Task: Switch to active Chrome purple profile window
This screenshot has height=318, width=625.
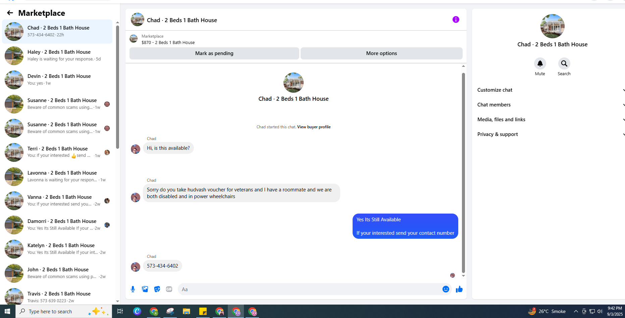Action: 236,311
